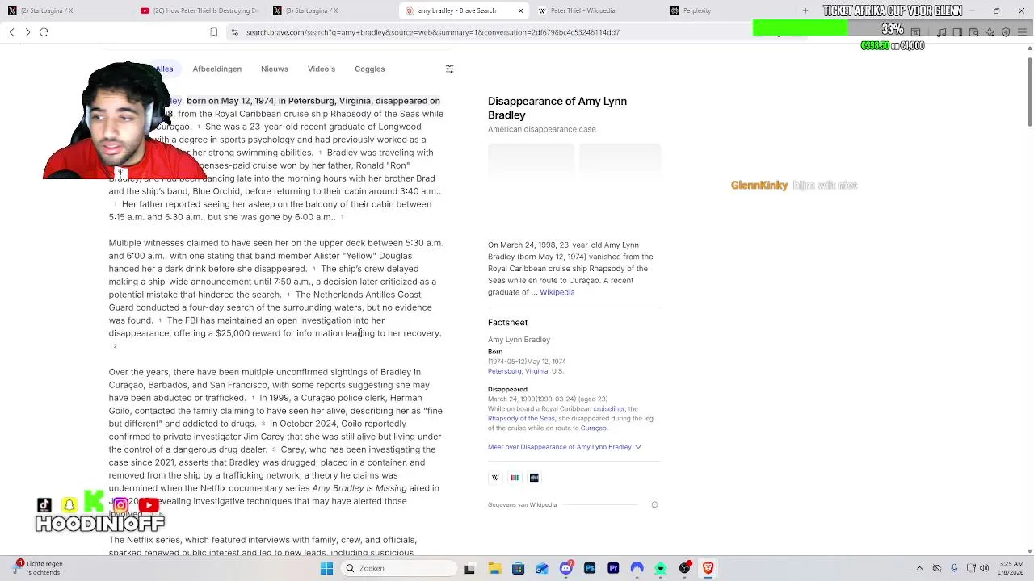Open search filter settings icon
The width and height of the screenshot is (1034, 581).
point(450,69)
